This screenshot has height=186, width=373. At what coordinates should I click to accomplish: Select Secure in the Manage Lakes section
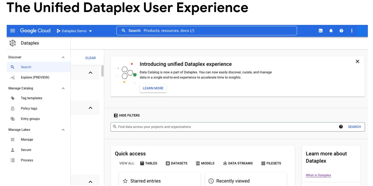point(26,150)
